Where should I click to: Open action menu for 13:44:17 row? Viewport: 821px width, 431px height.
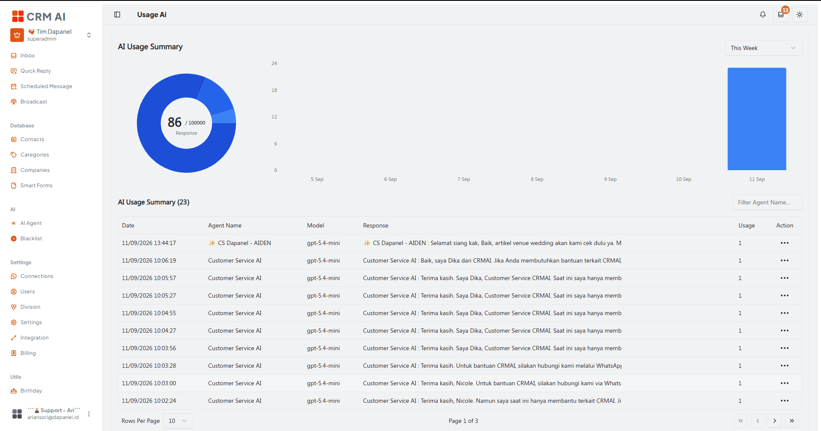(x=784, y=243)
